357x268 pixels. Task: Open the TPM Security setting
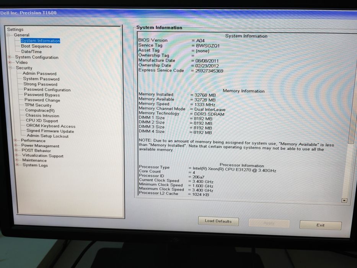point(38,105)
